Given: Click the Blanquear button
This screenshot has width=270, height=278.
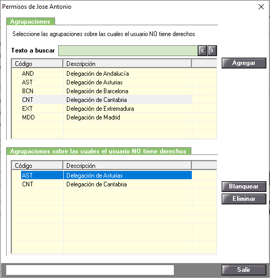Looking at the screenshot, I should 244,186.
